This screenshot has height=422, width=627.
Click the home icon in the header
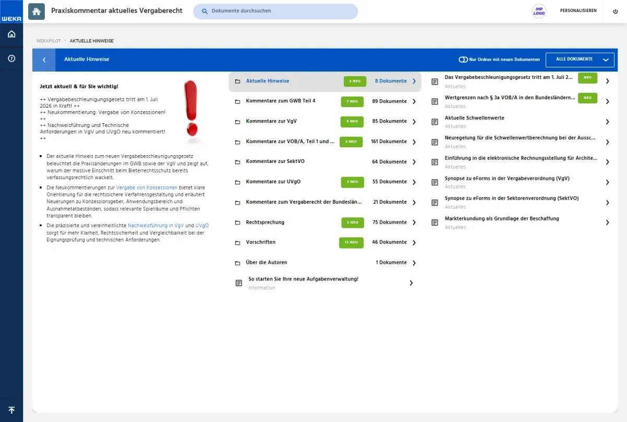37,11
